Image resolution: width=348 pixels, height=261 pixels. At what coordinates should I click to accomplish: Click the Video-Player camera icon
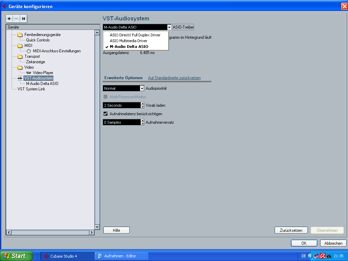[29, 73]
